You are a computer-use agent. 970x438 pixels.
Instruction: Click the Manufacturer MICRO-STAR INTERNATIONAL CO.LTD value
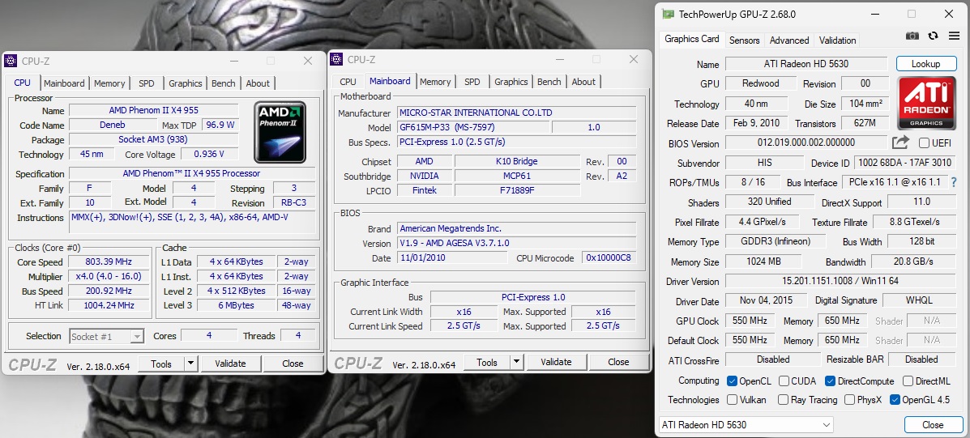516,113
